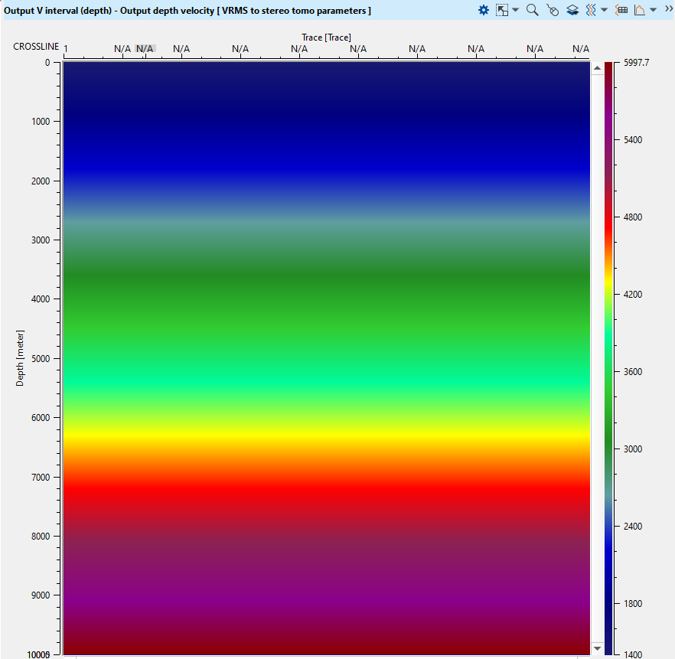Expand the wiggle display dropdown arrow

tap(604, 10)
